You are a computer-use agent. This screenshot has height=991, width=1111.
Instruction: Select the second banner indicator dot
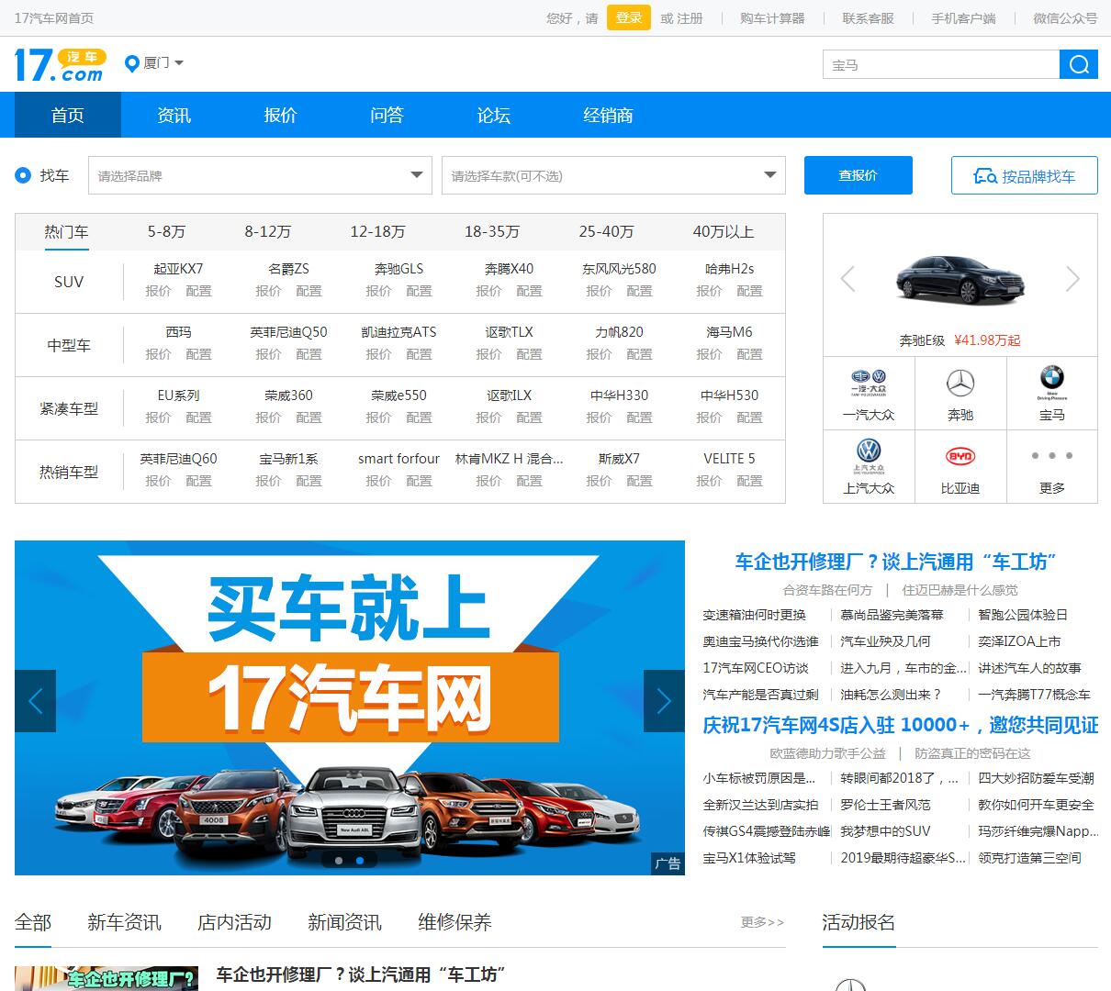(360, 861)
